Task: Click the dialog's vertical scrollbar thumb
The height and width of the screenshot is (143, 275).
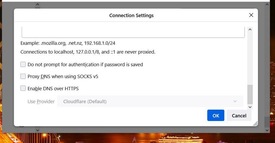Action: click(250, 94)
